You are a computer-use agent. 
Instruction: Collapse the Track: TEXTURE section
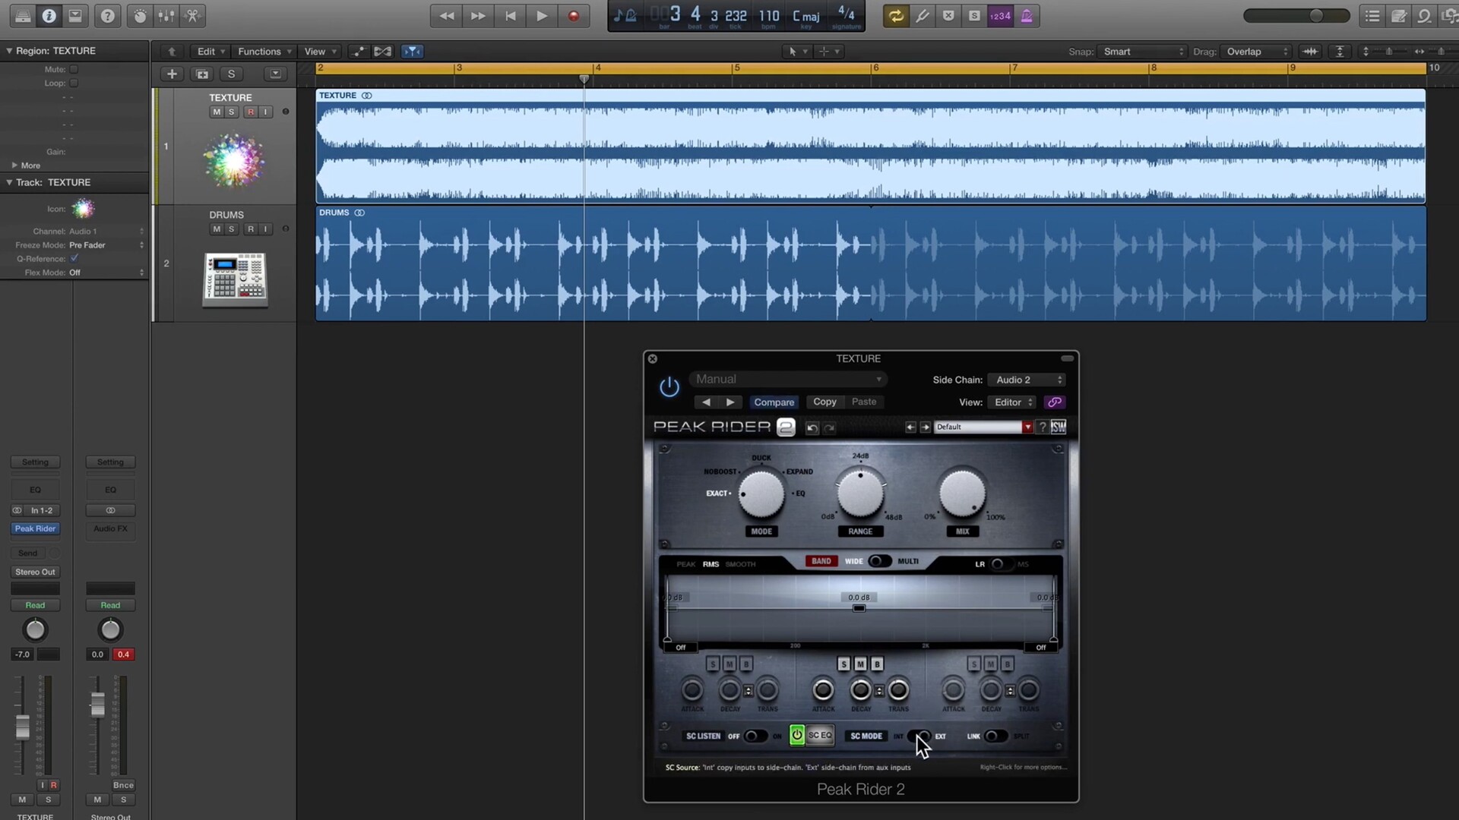tap(9, 182)
